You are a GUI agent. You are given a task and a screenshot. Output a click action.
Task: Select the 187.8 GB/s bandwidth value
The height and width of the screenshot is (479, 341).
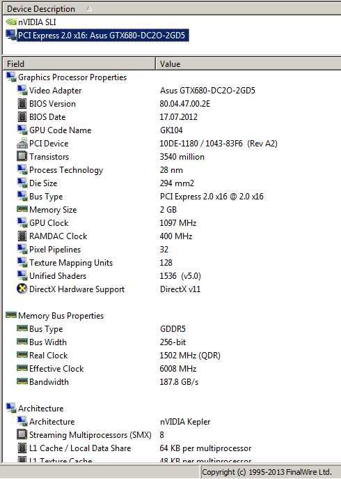pos(179,381)
